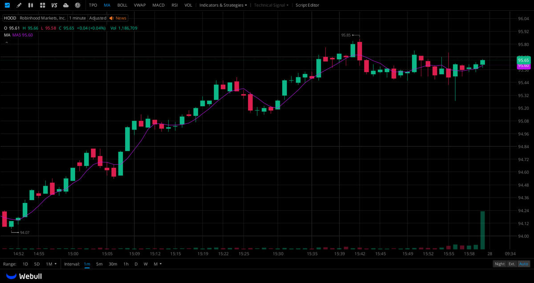Click the purple 95.60 MA price tag
Screen dimensions: 534x283
click(x=523, y=65)
